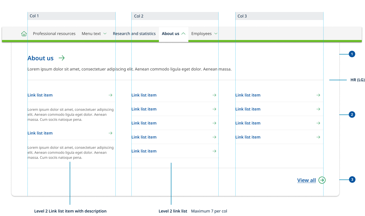Select description under second column 1 link
365x216 pixels.
click(x=70, y=152)
